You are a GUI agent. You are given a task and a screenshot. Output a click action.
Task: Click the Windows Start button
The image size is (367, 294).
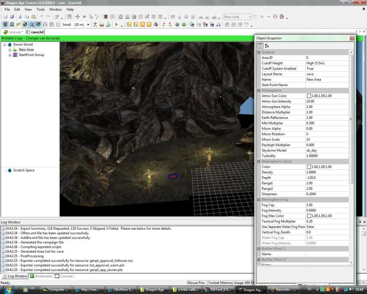[8, 289]
